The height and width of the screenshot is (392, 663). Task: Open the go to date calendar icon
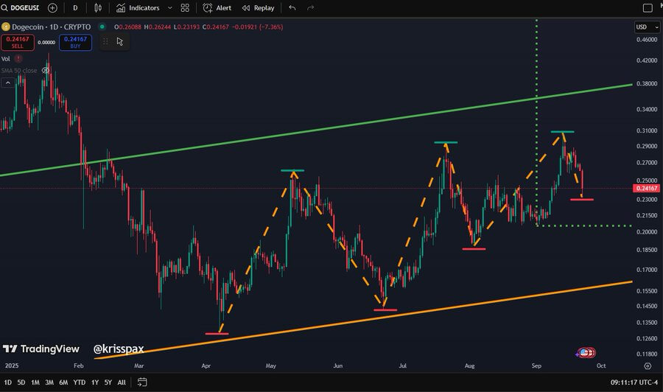tap(142, 382)
